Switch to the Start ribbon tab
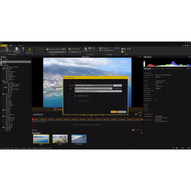This screenshot has height=191, width=191. point(11,45)
